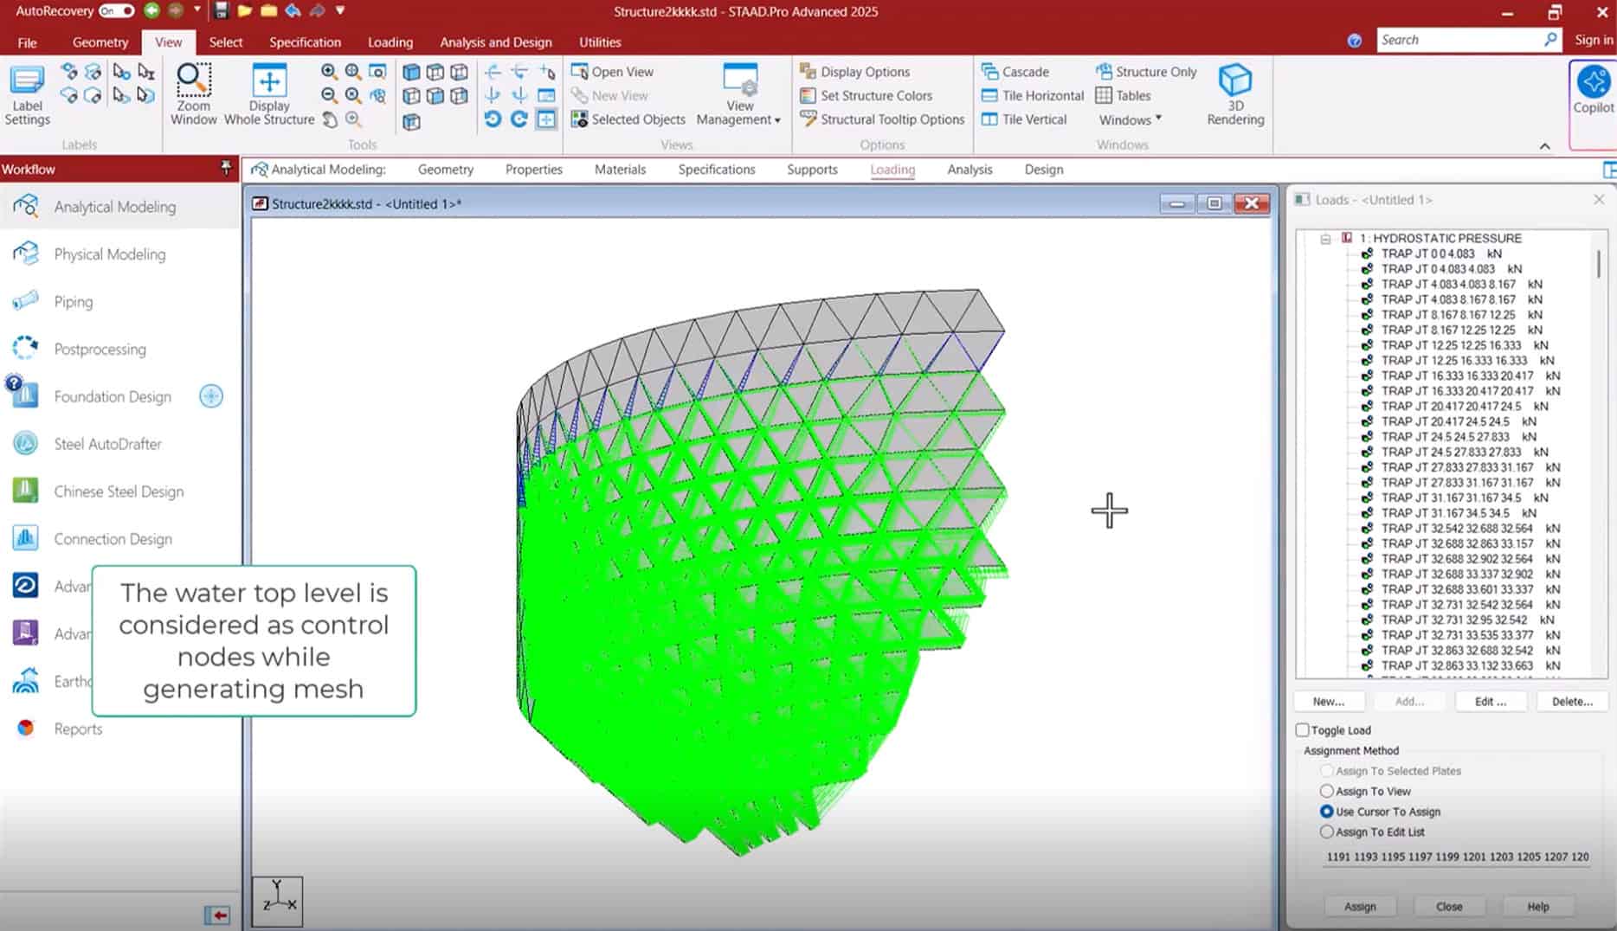This screenshot has height=931, width=1617.
Task: Toggle the AutoRecovery switch
Action: (116, 11)
